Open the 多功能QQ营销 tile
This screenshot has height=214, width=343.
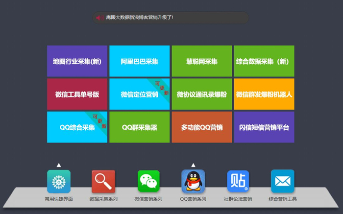(202, 127)
